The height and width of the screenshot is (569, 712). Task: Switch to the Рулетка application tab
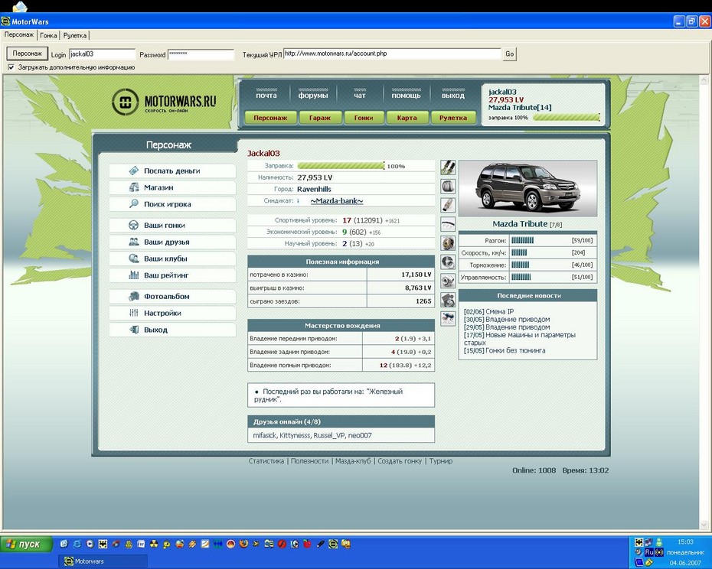coord(75,35)
